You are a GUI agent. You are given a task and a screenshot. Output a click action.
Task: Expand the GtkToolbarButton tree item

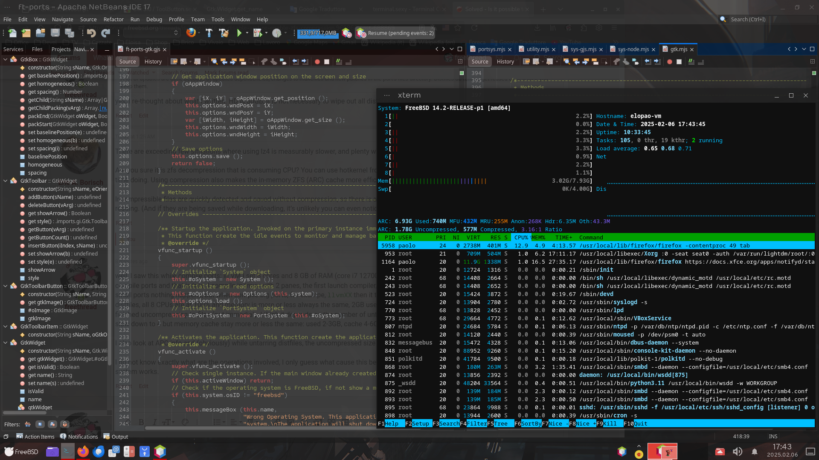(x=5, y=286)
